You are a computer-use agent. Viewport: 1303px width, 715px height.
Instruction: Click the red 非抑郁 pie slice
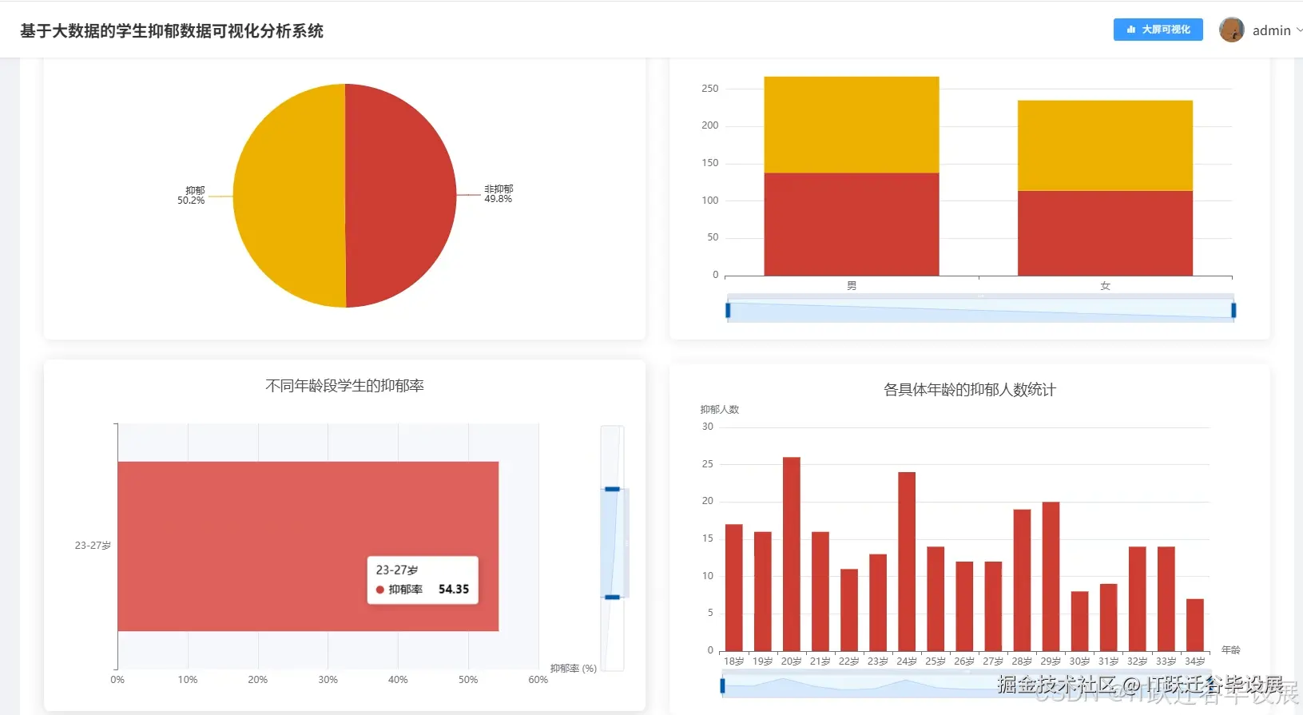[x=401, y=196]
